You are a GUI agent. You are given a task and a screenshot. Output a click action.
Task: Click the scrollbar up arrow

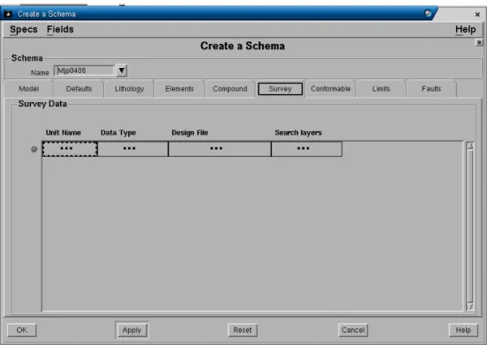click(470, 146)
